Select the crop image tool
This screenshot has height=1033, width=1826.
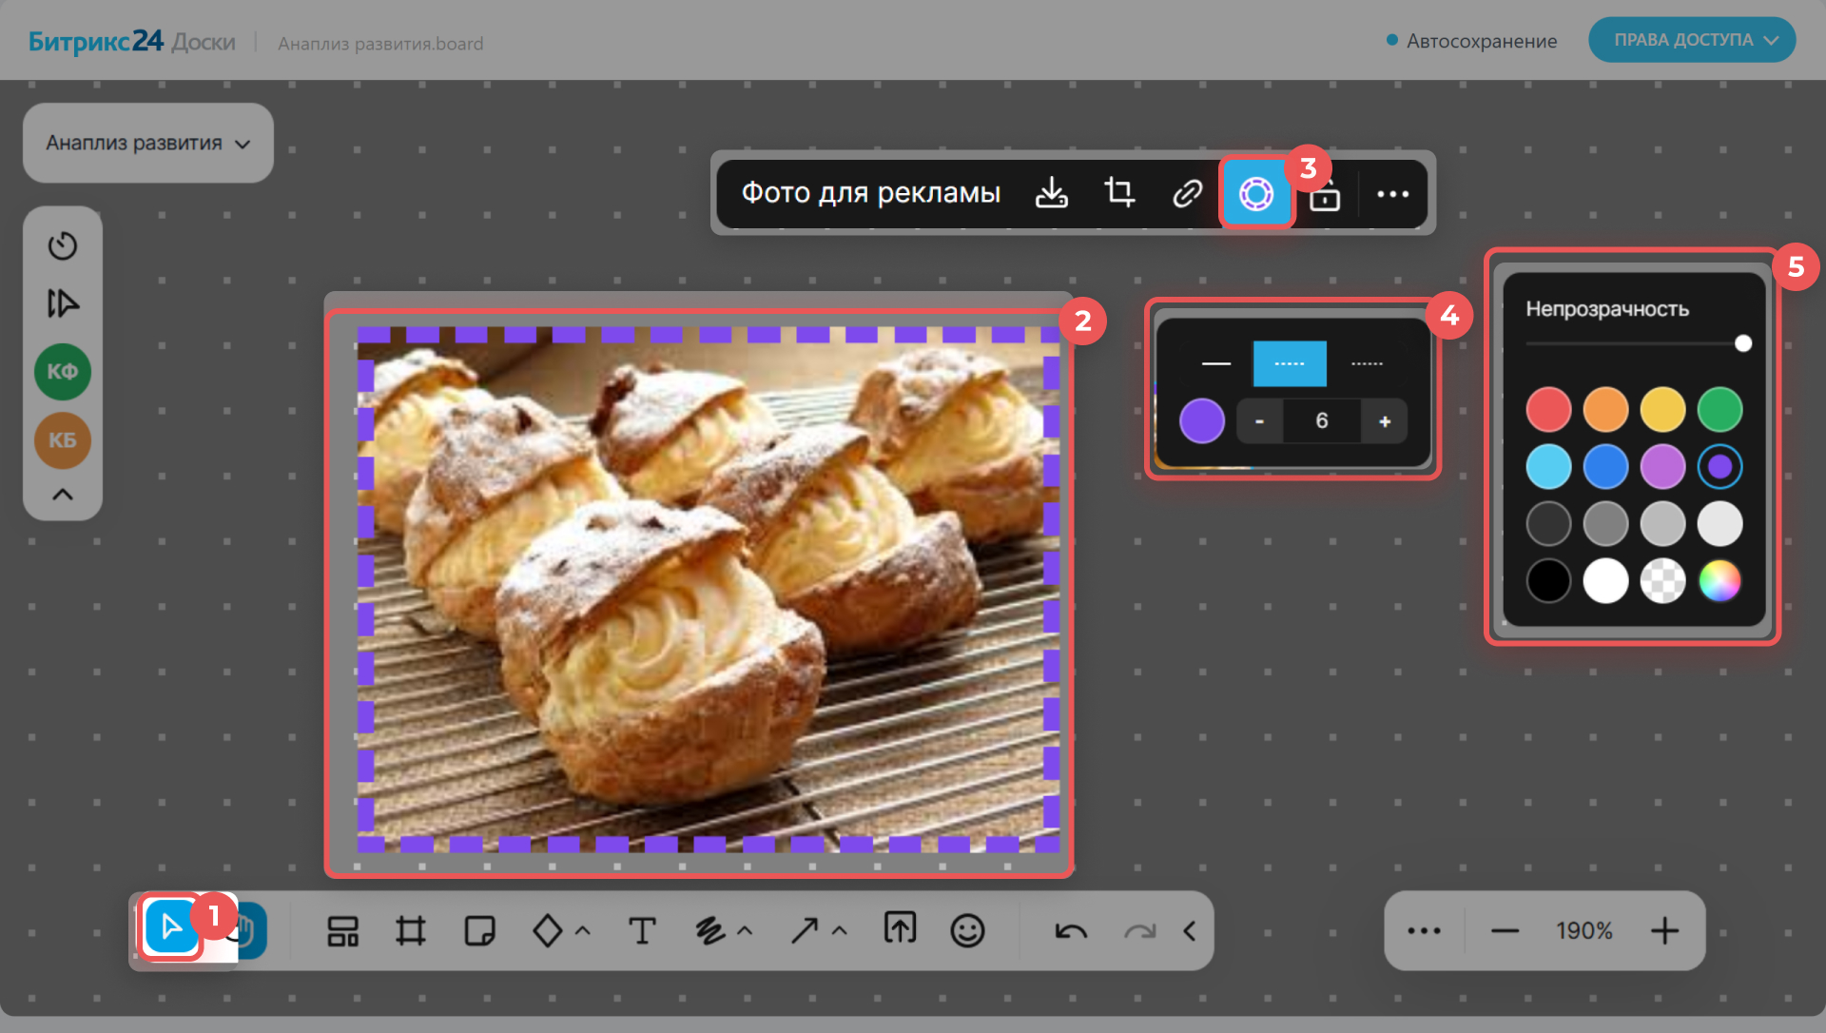[x=1119, y=193]
